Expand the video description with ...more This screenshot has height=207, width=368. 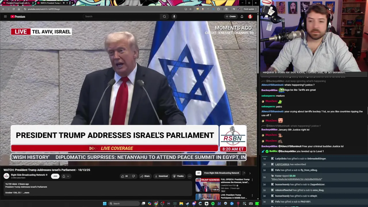click(x=26, y=193)
